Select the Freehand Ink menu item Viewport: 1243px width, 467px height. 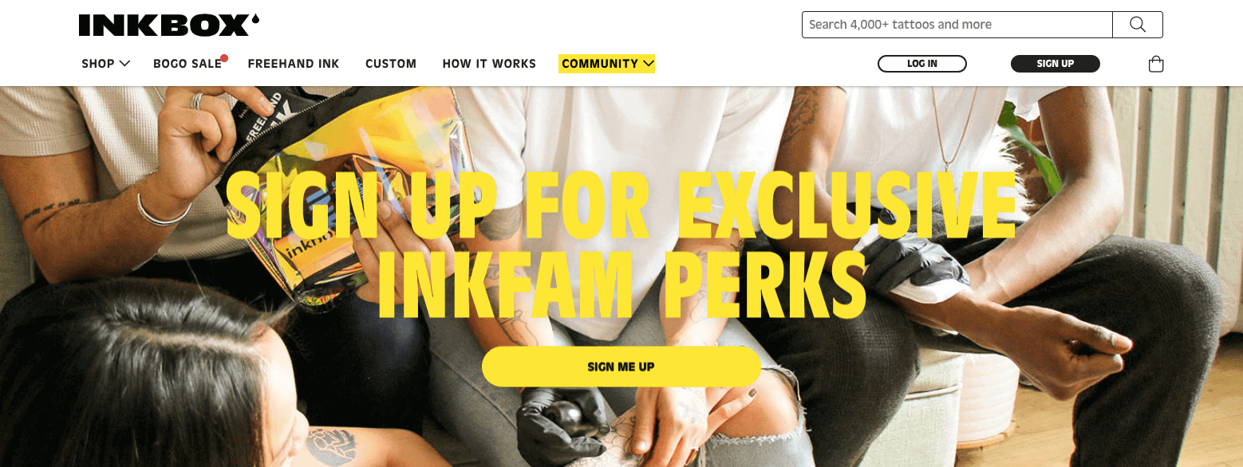click(x=294, y=64)
